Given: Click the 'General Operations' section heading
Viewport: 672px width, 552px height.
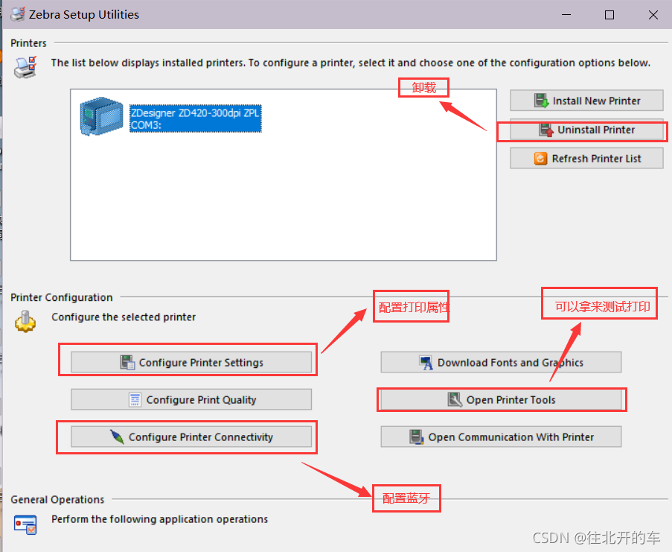Looking at the screenshot, I should tap(57, 499).
